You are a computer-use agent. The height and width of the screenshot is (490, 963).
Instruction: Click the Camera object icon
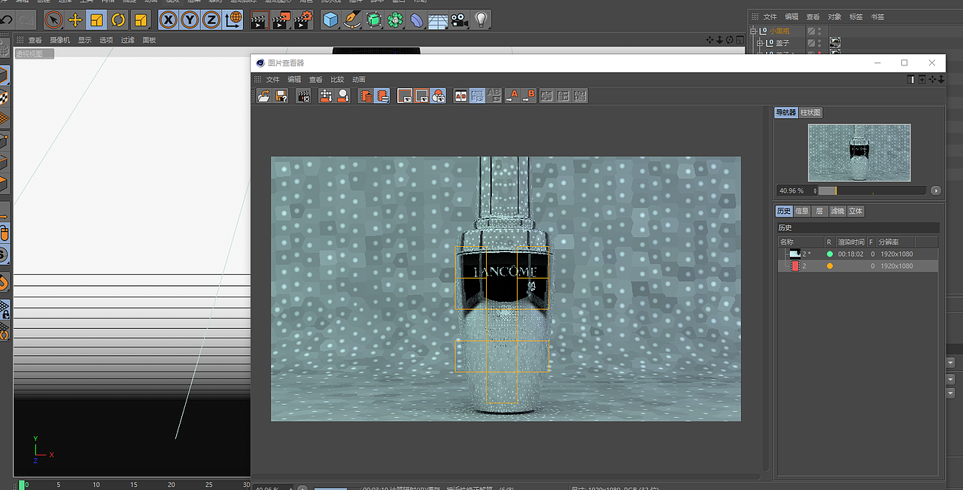[460, 20]
